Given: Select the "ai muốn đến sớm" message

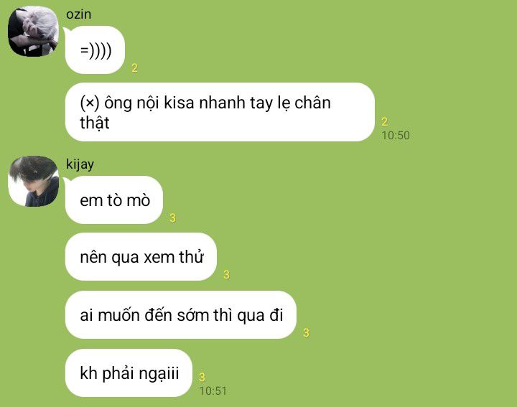Looking at the screenshot, I should pyautogui.click(x=181, y=314).
